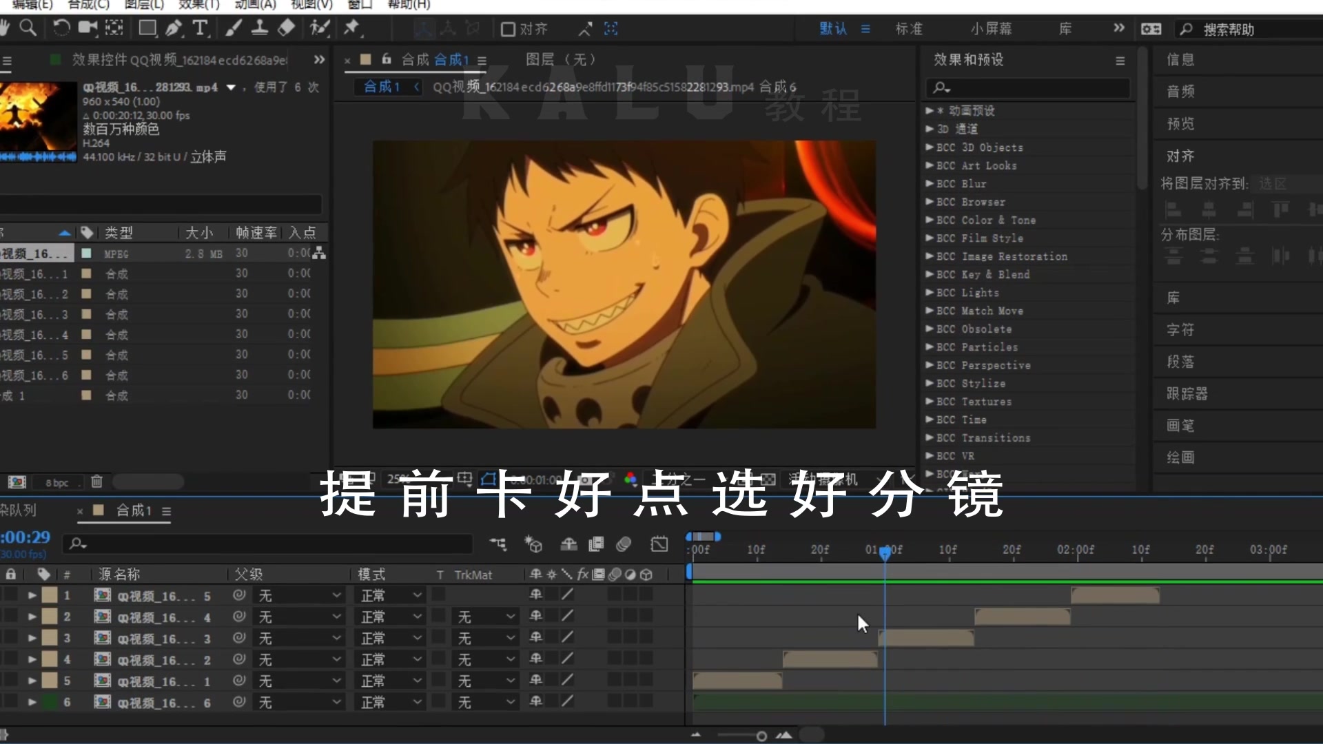Click the frame blending timeline icon
The image size is (1323, 744).
tap(596, 544)
